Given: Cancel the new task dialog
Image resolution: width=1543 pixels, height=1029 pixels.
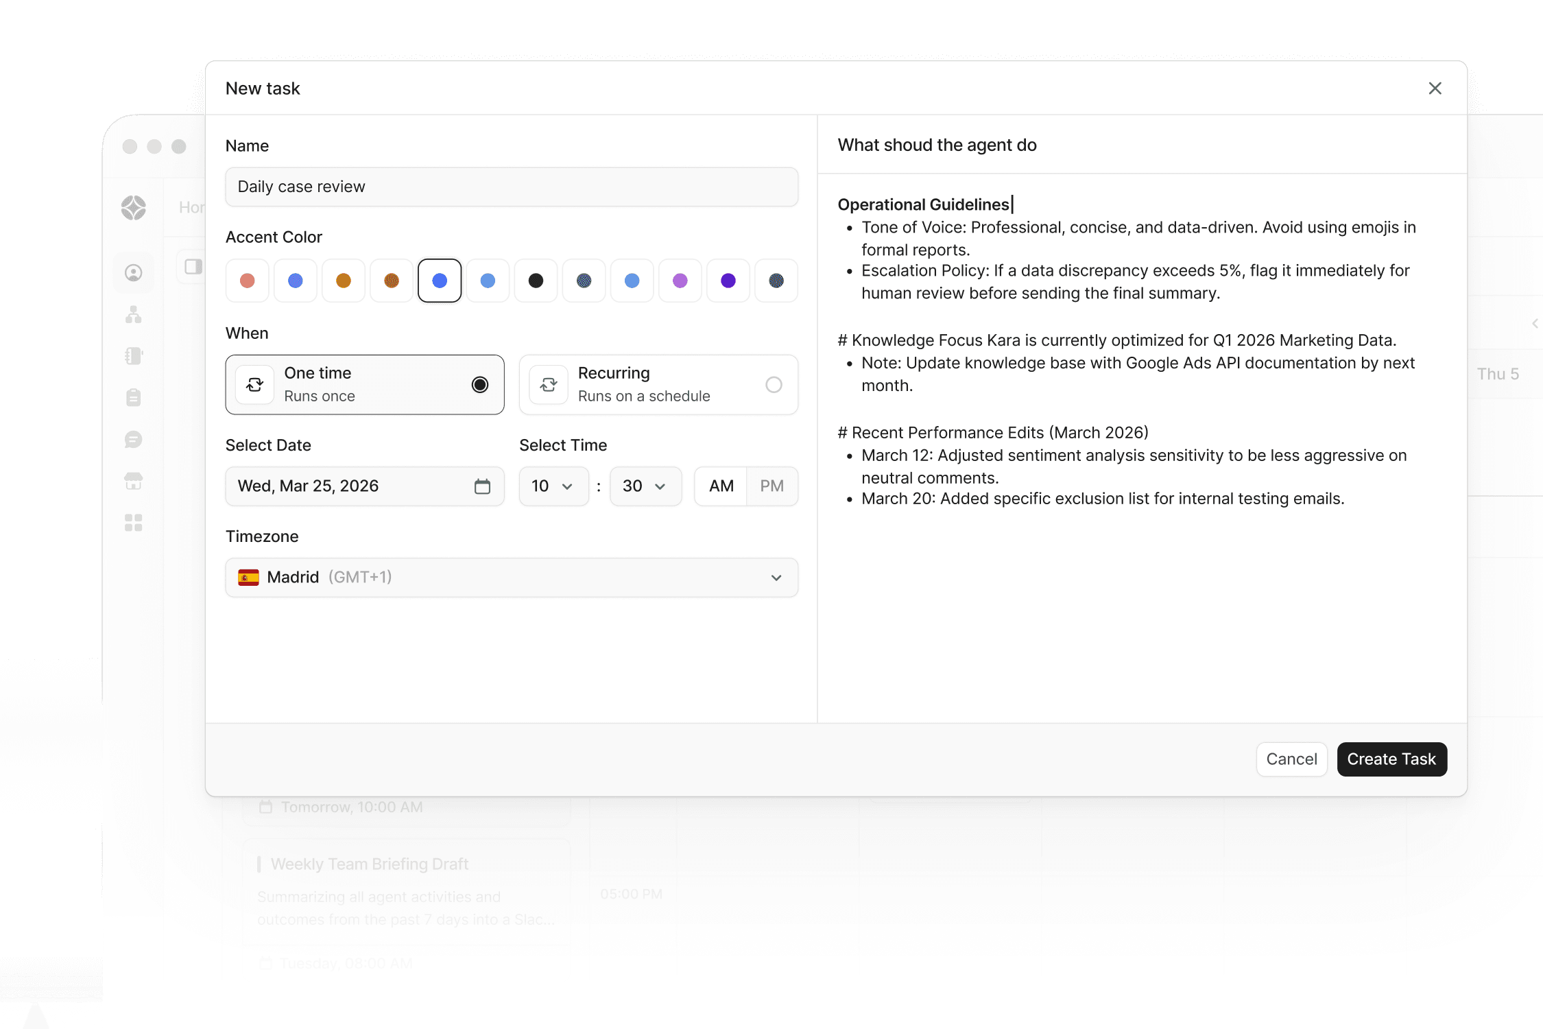Looking at the screenshot, I should [x=1291, y=759].
